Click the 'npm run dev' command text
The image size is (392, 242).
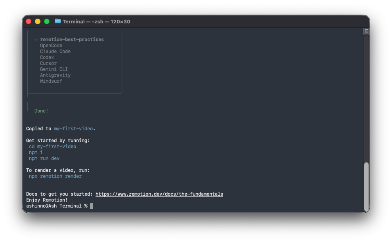[44, 158]
